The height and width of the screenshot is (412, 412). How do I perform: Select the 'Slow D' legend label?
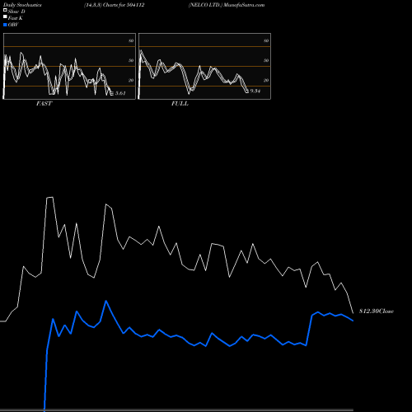tap(16, 12)
